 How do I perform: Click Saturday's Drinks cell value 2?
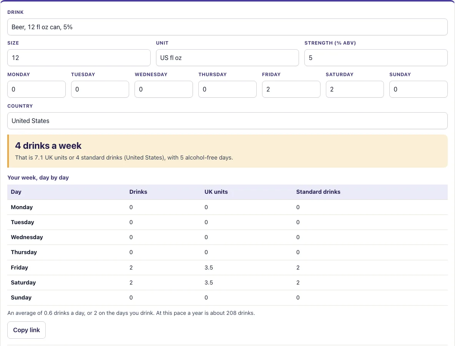coord(131,283)
